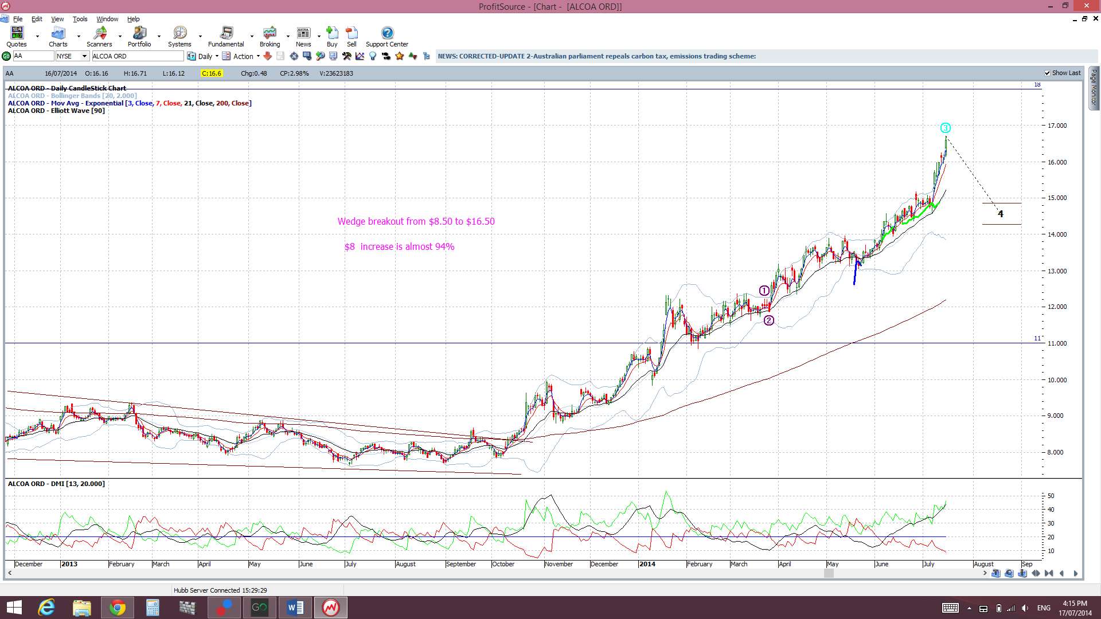Click the ALCOA ORD - DMI indicator label

point(56,484)
